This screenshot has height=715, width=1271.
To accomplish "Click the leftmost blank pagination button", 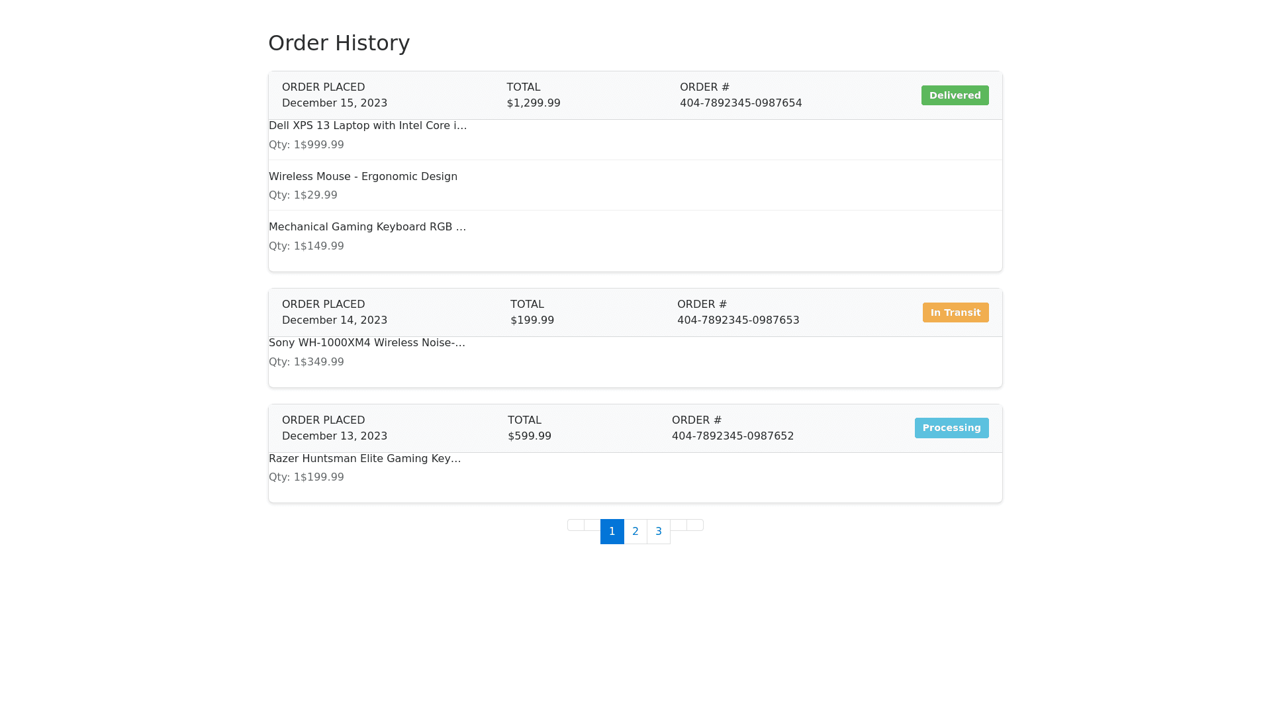I will (576, 525).
